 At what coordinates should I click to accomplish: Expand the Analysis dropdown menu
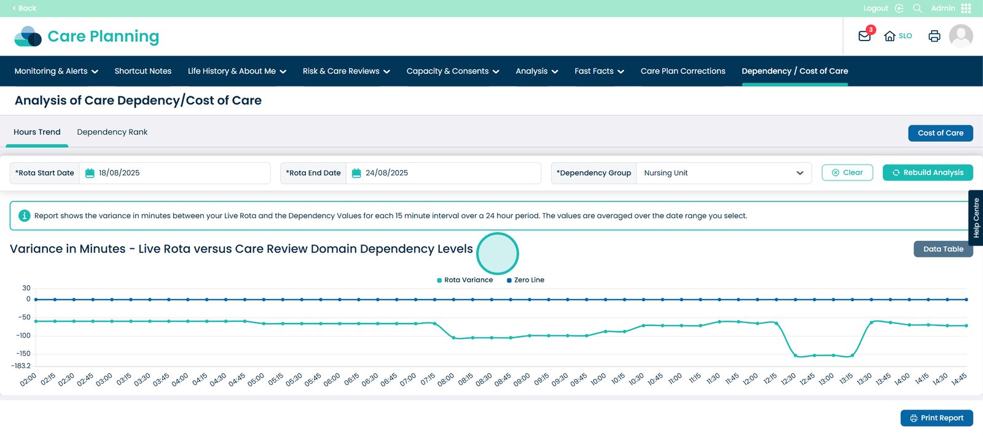(536, 71)
